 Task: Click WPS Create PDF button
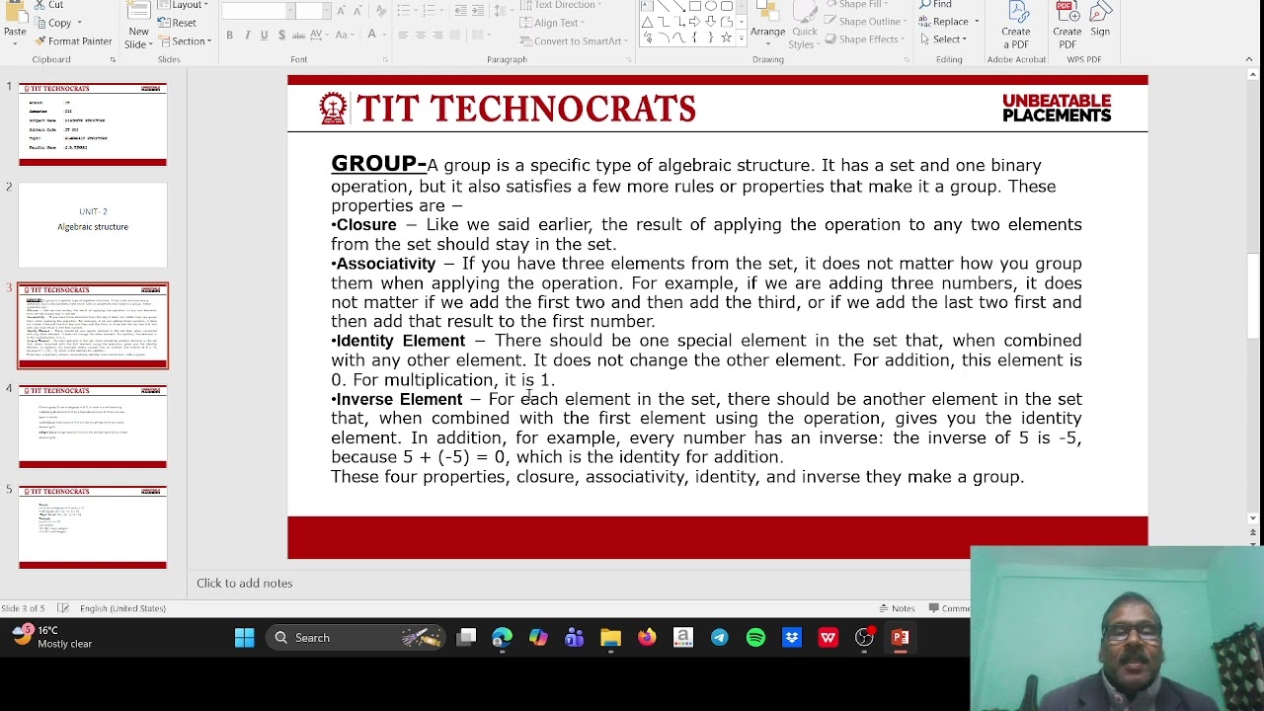pos(1067,25)
